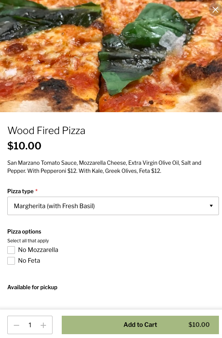Uncheck No Mozzarella under Pizza options
Screen dimensions: 222x338
[11, 250]
